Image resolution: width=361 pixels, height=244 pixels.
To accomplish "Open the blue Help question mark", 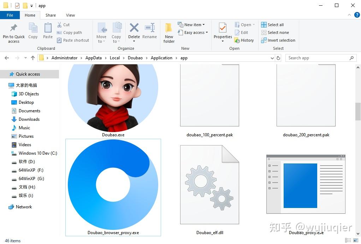I will tap(357, 15).
